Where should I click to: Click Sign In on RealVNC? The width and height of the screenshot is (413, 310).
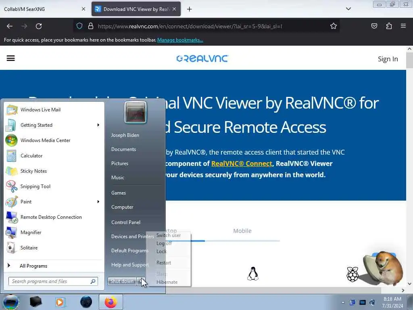coord(388,59)
